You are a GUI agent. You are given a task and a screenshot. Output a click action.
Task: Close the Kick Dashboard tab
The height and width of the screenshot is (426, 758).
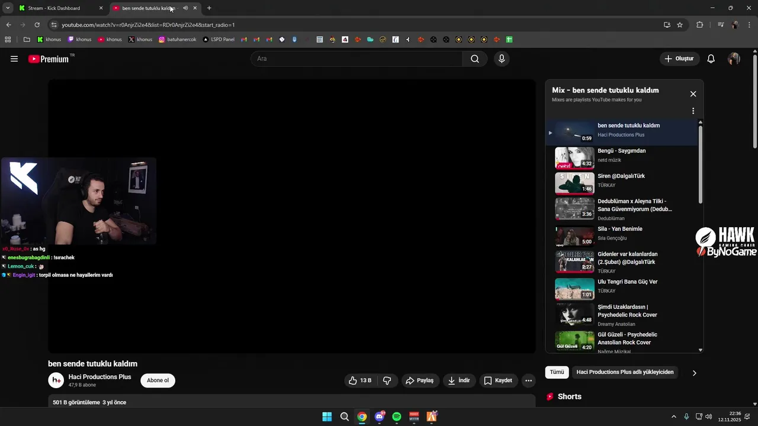coord(101,8)
